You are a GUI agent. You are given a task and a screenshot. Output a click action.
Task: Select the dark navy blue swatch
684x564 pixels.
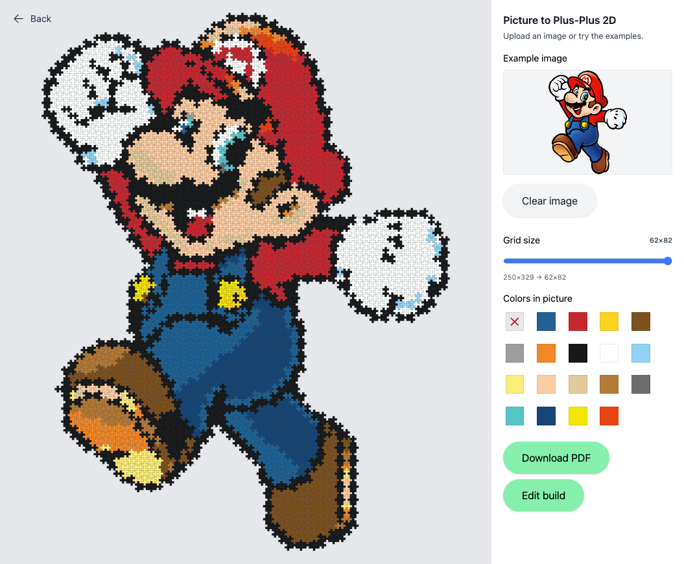(546, 416)
